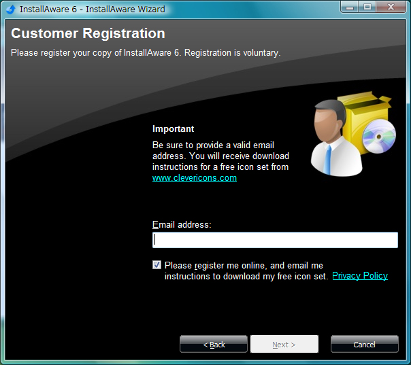Image resolution: width=411 pixels, height=365 pixels.
Task: Click the customer registration user illustration
Action: (353, 133)
